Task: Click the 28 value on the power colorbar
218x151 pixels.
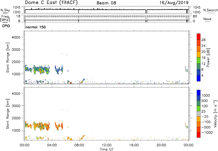Action: click(203, 40)
